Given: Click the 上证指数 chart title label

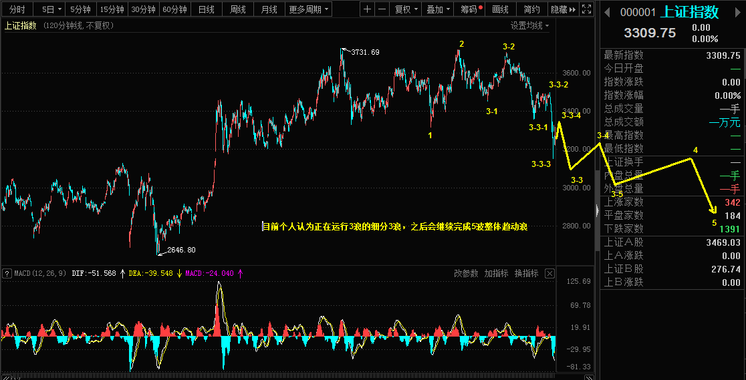Looking at the screenshot, I should tap(21, 25).
